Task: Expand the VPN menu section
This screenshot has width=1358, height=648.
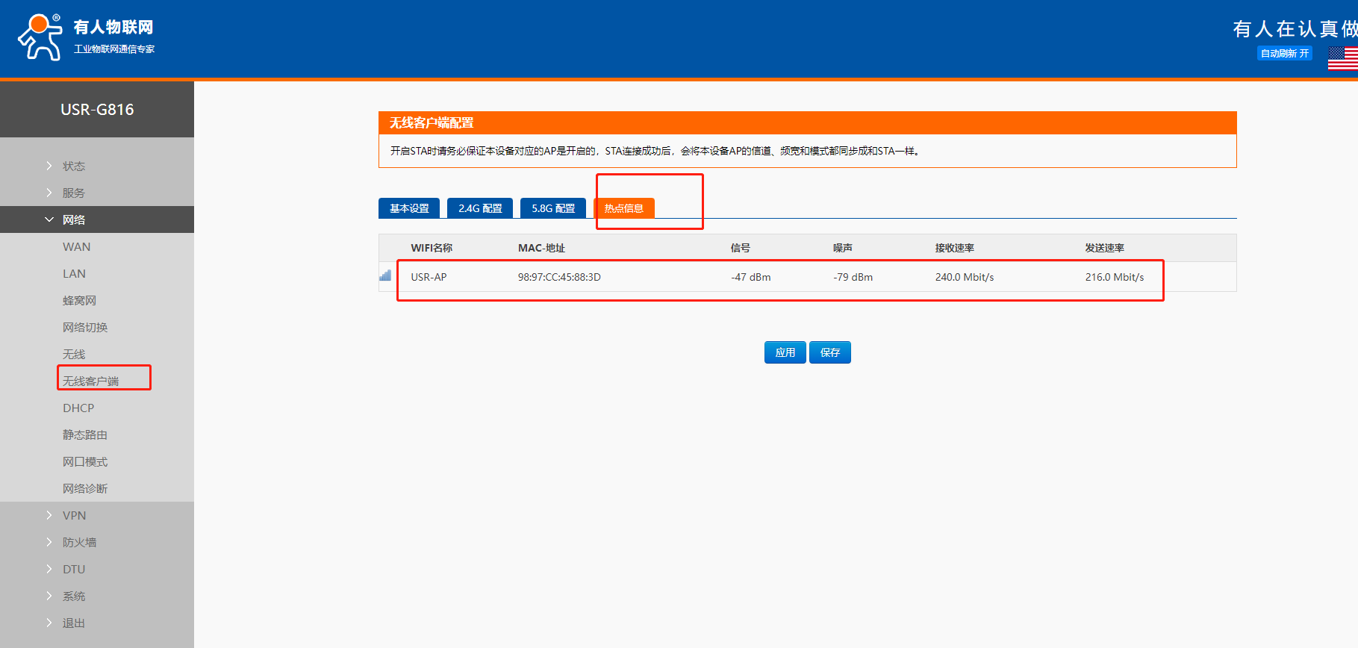Action: point(74,515)
